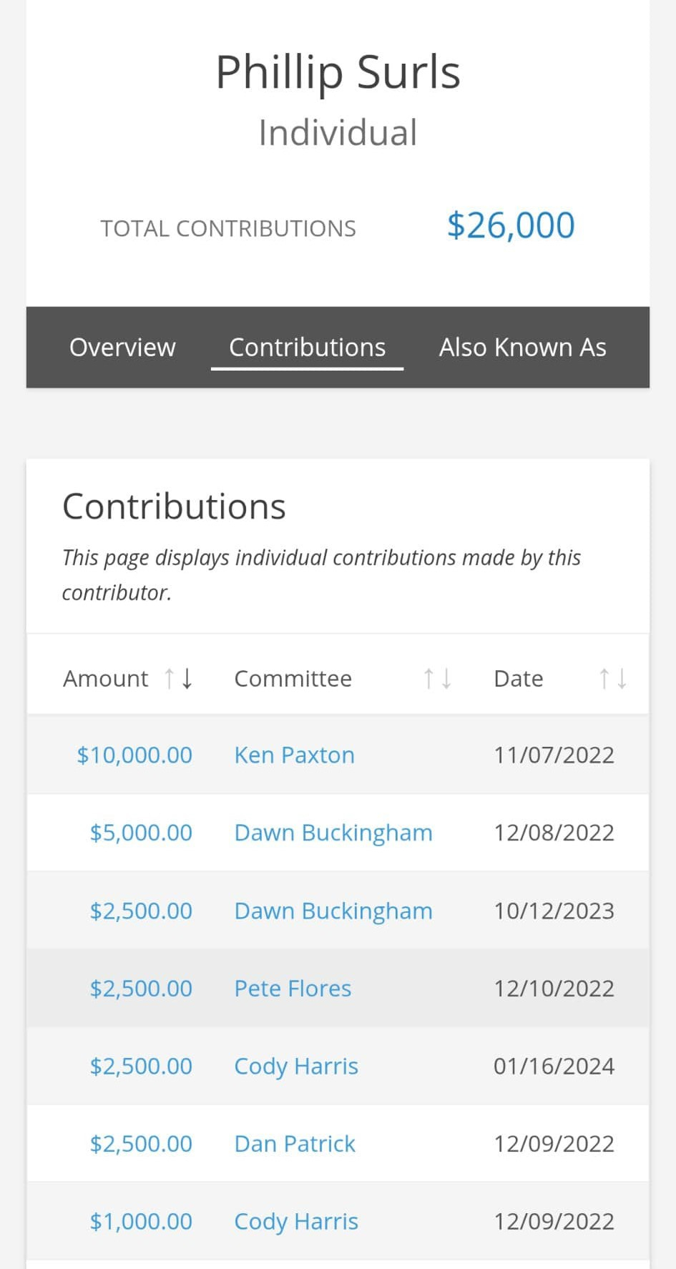
Task: Open the $26,000 total contributions link
Action: click(510, 225)
